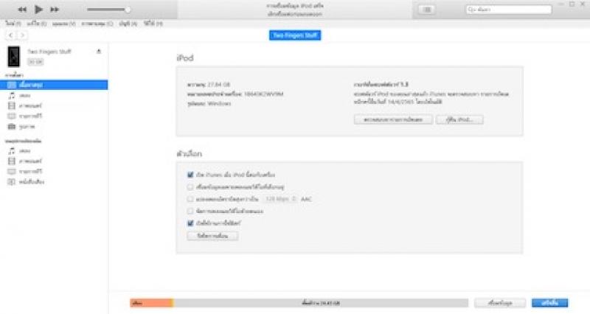Click the Play button in the top bar
The image size is (590, 314).
[x=38, y=10]
